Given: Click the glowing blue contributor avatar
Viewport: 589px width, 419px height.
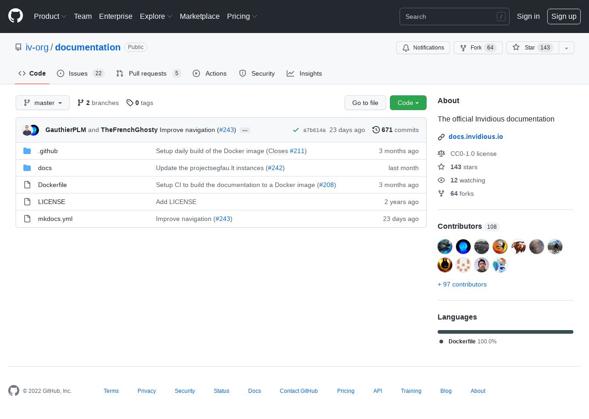Looking at the screenshot, I should coord(463,247).
